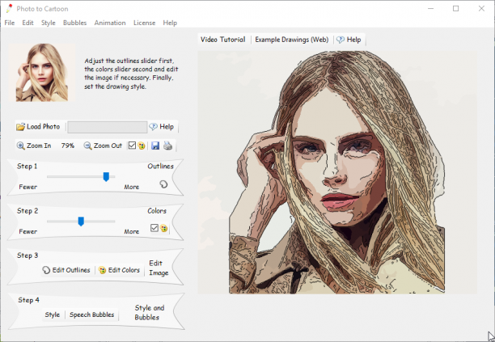Click the Video Tutorial button
The image size is (495, 342).
(x=223, y=40)
